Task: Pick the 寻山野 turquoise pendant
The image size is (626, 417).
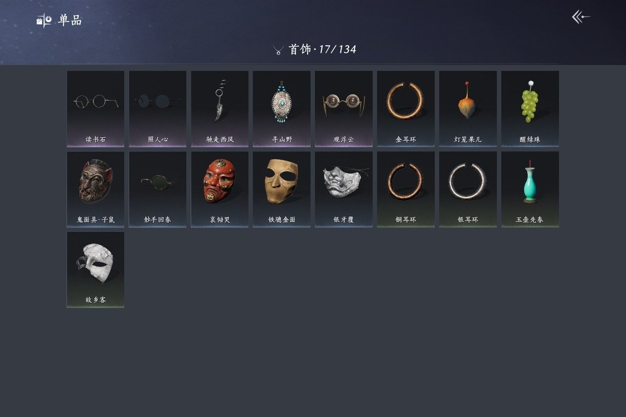Action: pos(282,109)
